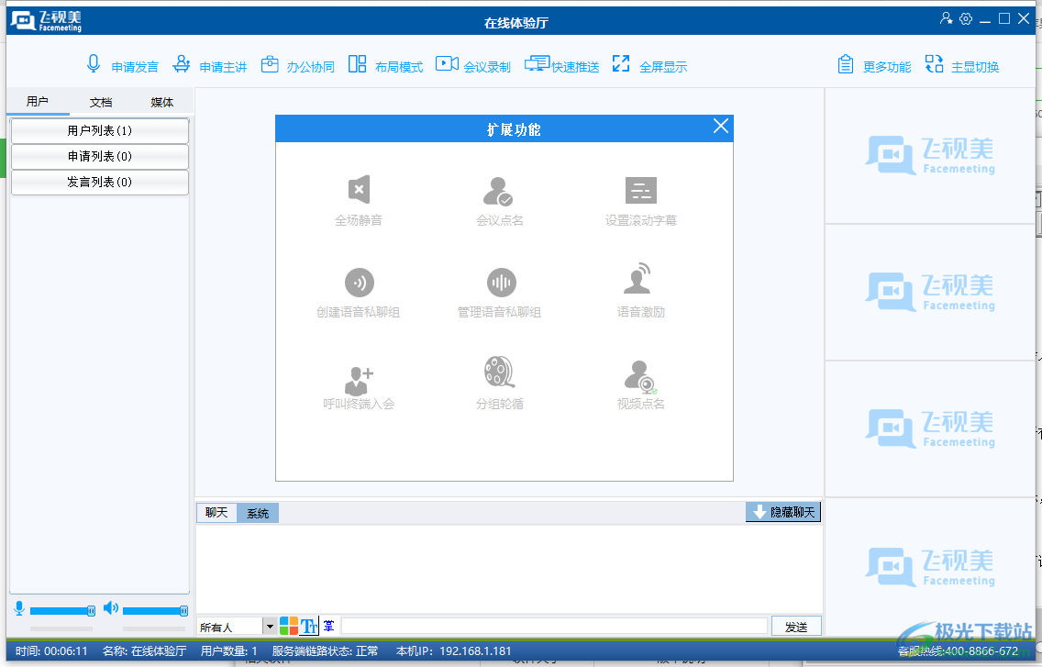This screenshot has width=1042, height=667.
Task: Expand the 用户列表 (1) section
Action: pyautogui.click(x=100, y=130)
